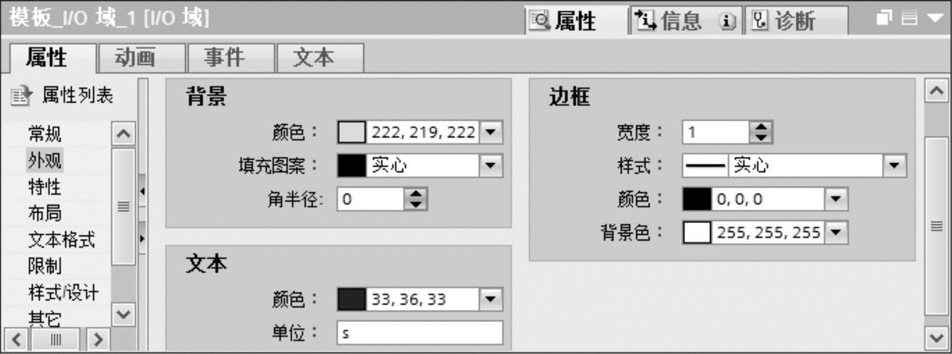The width and height of the screenshot is (952, 354).
Task: Click the 单位 unit input field
Action: (x=420, y=333)
